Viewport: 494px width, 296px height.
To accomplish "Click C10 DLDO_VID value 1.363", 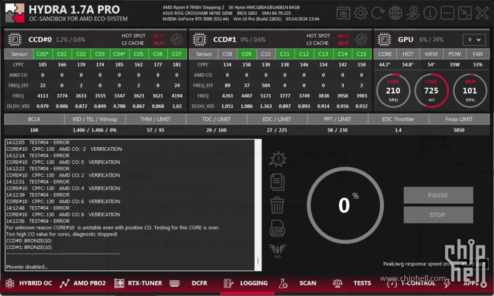I will 266,106.
